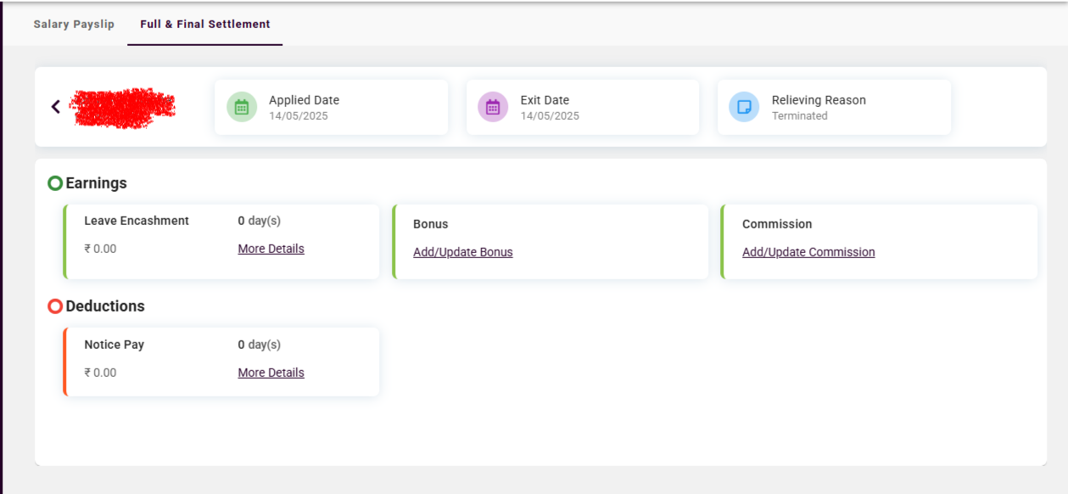Click the red circle icon beside Deductions

[55, 306]
